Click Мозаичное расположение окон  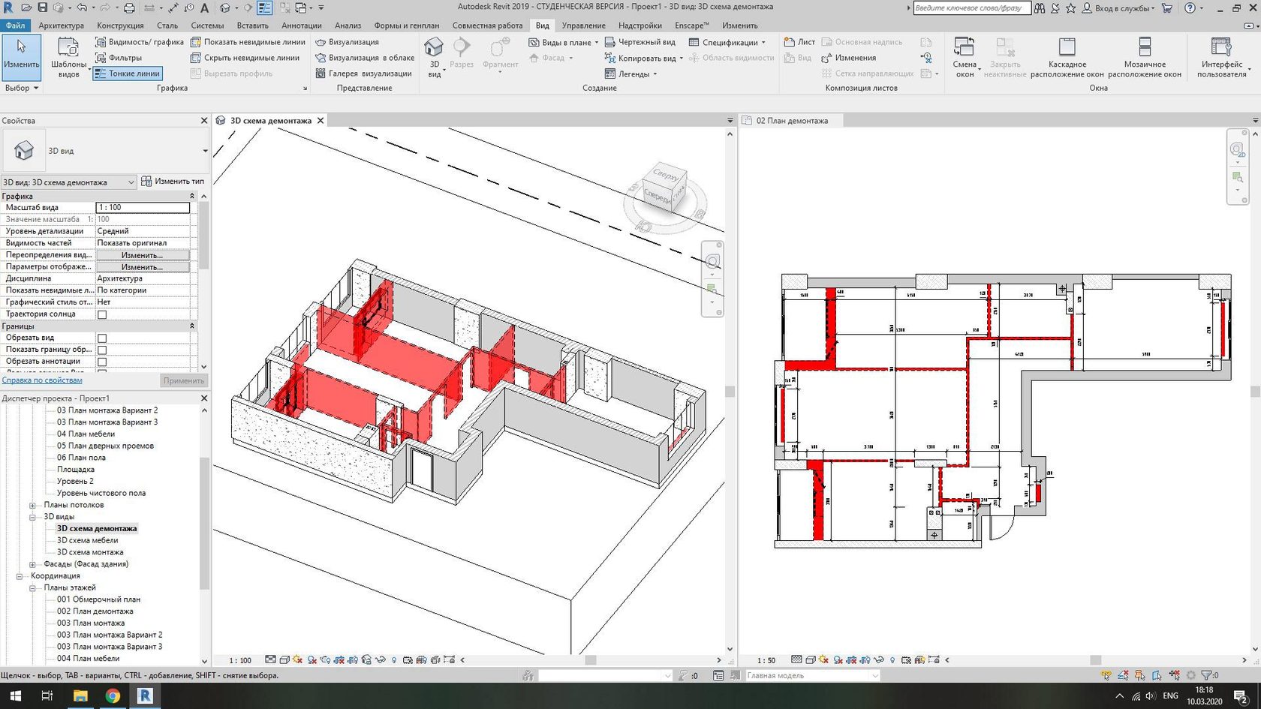tap(1145, 58)
